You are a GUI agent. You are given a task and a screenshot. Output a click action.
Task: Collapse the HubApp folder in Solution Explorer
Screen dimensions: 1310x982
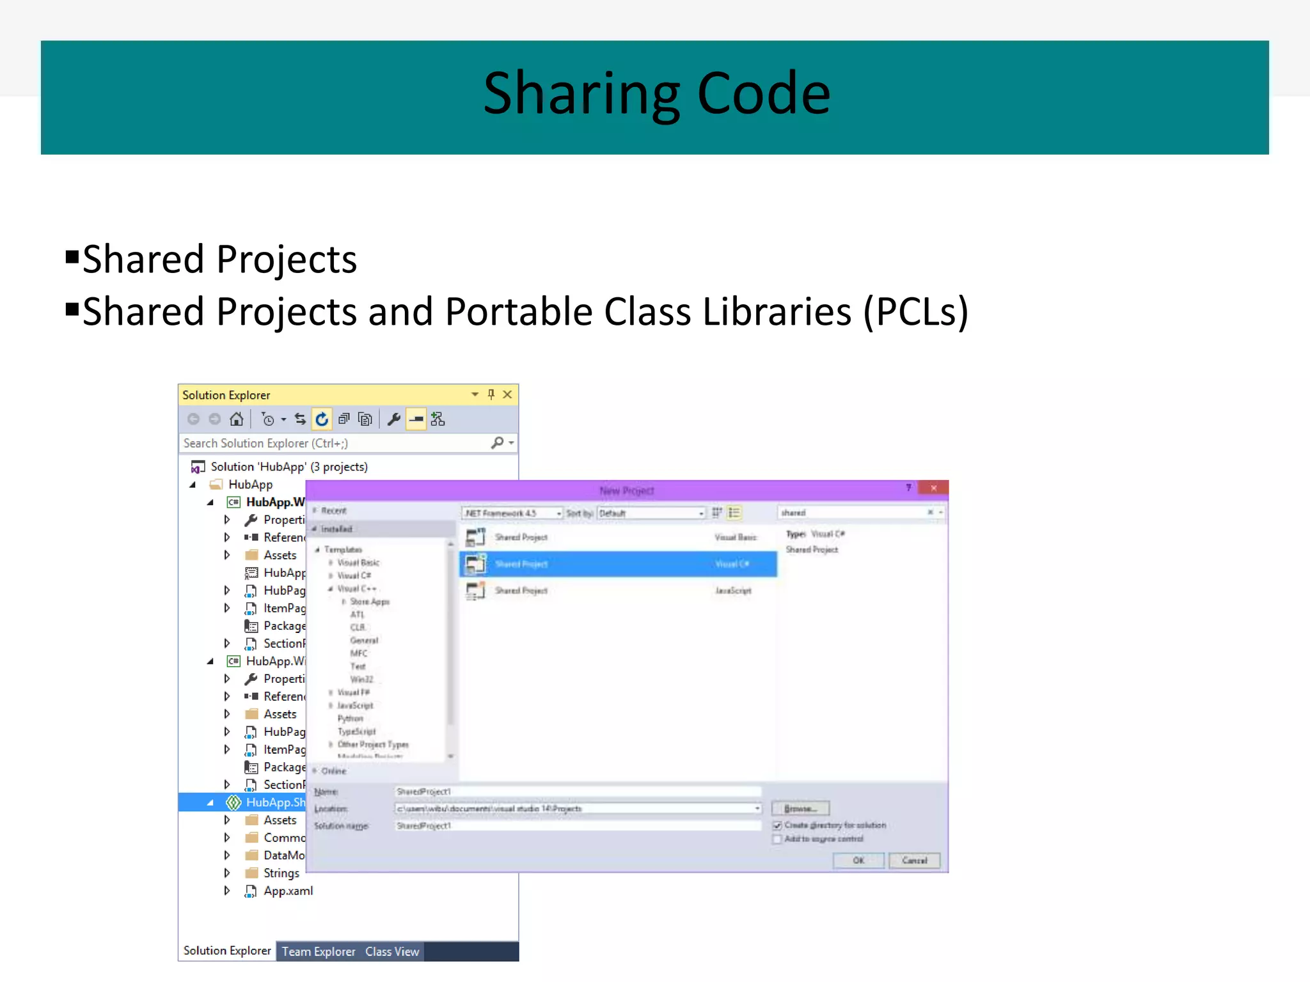pyautogui.click(x=193, y=485)
